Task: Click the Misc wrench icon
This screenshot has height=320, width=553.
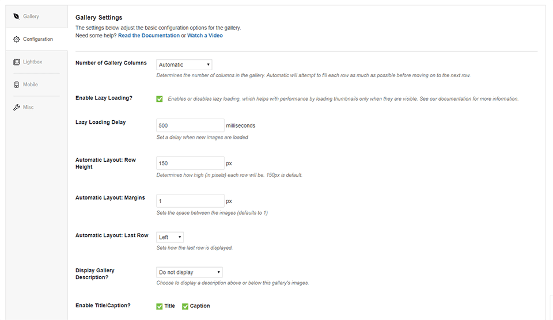Action: [x=17, y=107]
